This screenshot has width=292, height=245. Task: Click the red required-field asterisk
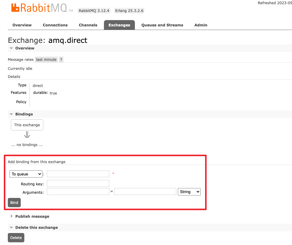(113, 174)
